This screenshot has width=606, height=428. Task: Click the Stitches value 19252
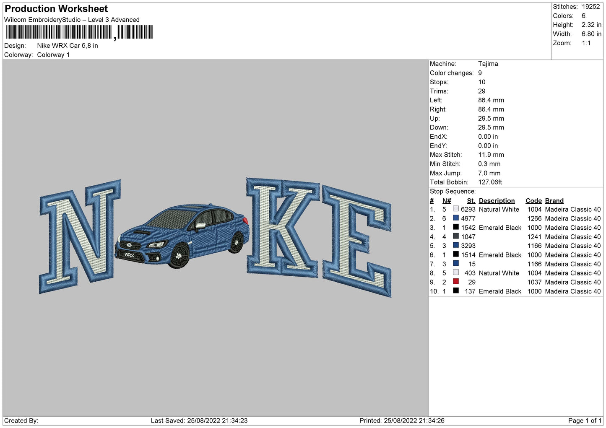(x=590, y=7)
